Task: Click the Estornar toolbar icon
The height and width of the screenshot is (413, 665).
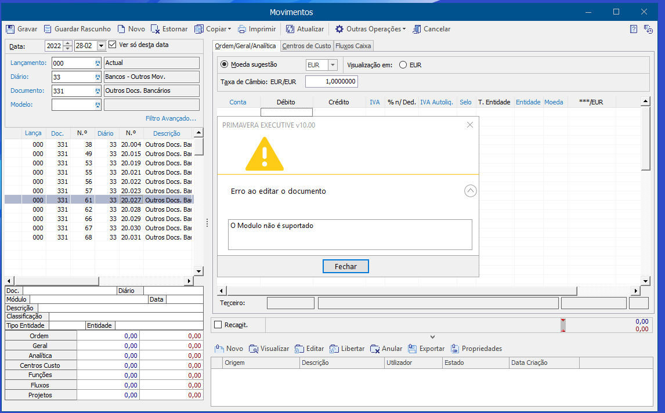Action: click(x=156, y=29)
